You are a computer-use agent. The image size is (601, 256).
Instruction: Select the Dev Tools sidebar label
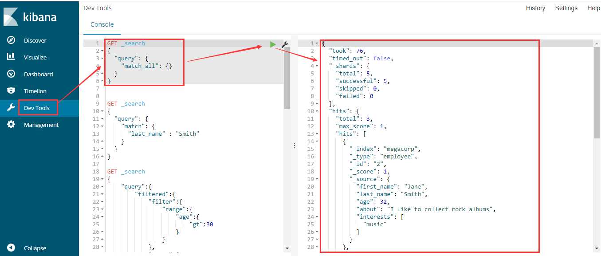[37, 108]
